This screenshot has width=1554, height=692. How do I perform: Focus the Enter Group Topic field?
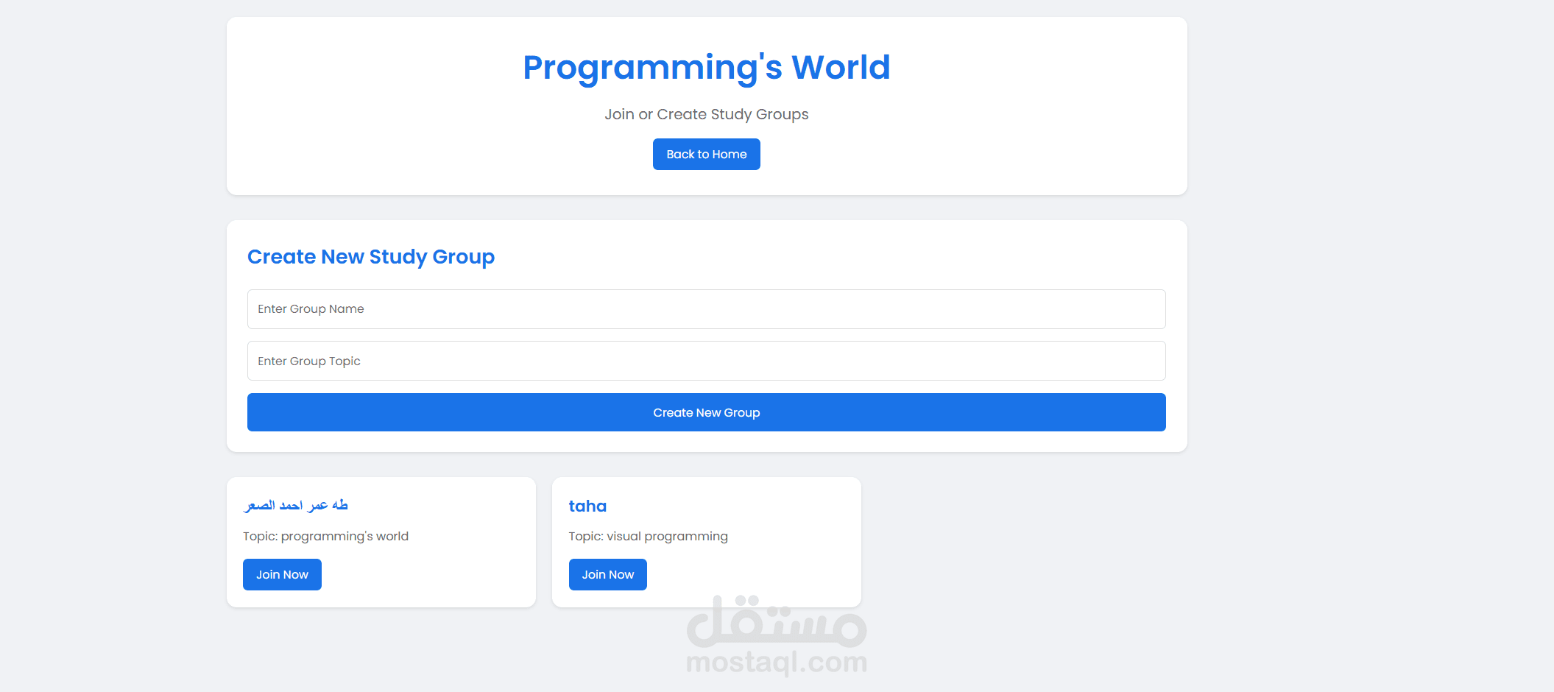point(706,361)
